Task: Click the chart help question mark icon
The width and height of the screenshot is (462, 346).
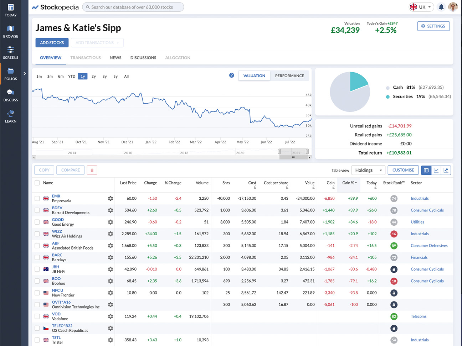Action: tap(232, 75)
